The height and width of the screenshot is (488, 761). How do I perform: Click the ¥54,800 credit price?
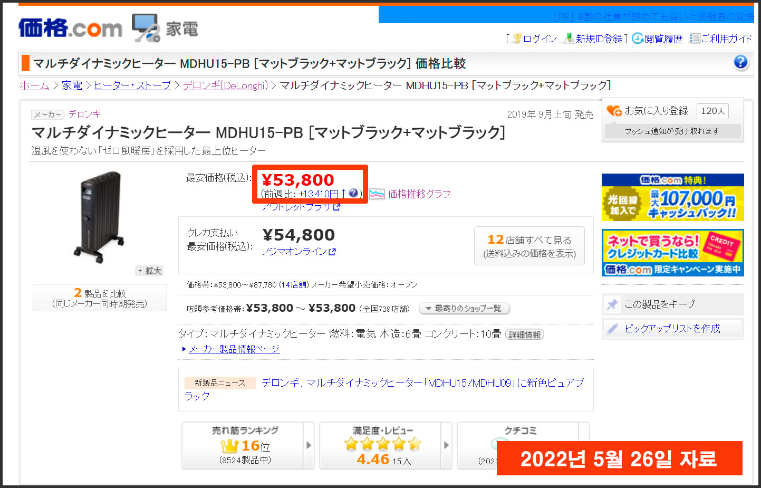[298, 235]
